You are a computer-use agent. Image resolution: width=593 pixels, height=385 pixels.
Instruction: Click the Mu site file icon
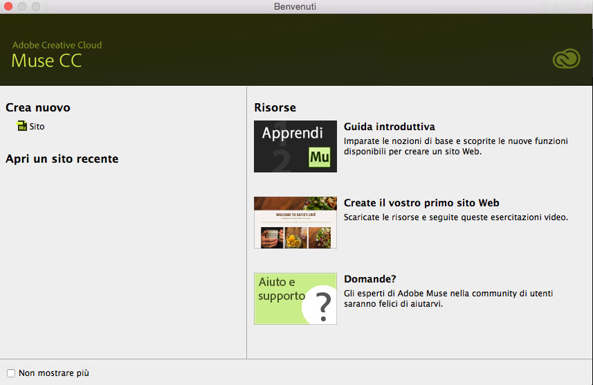[x=21, y=126]
